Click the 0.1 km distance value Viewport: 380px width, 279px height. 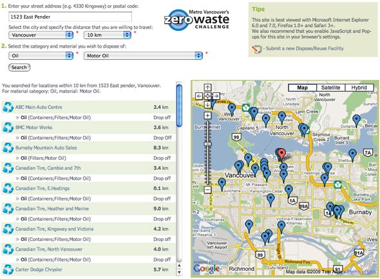[161, 188]
